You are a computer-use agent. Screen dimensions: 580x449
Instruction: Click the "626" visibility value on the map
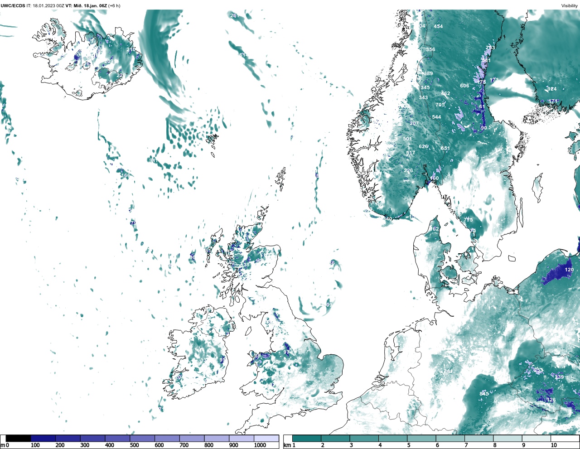tap(423, 146)
